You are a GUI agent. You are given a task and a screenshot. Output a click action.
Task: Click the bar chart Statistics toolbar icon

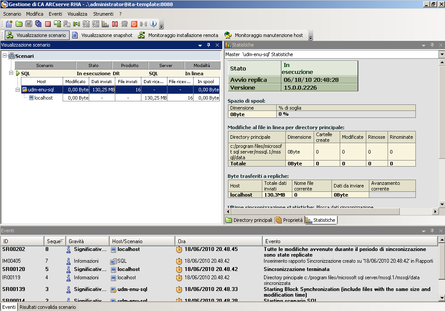(x=105, y=24)
